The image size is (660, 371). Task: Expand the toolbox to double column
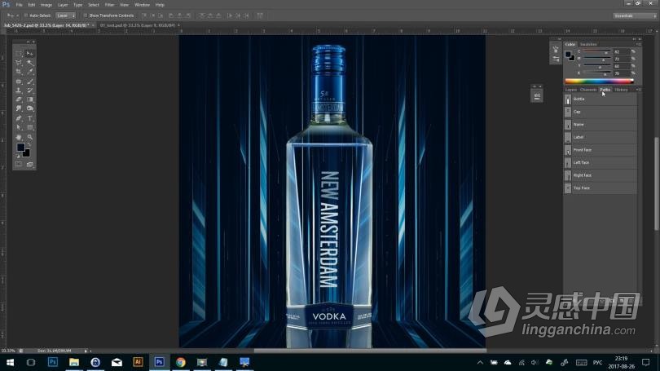pyautogui.click(x=28, y=42)
